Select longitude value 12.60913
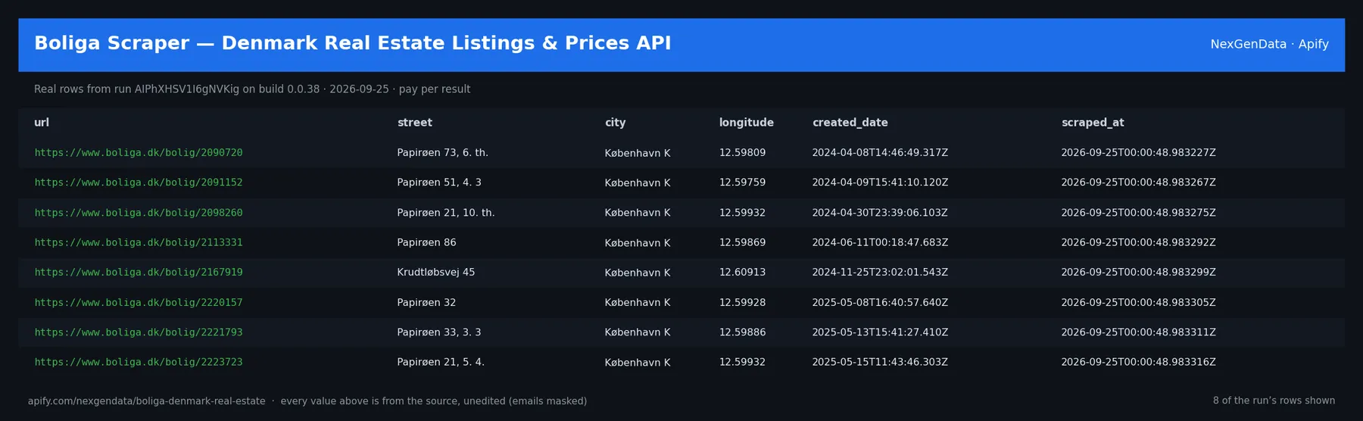Image resolution: width=1363 pixels, height=421 pixels. [743, 273]
